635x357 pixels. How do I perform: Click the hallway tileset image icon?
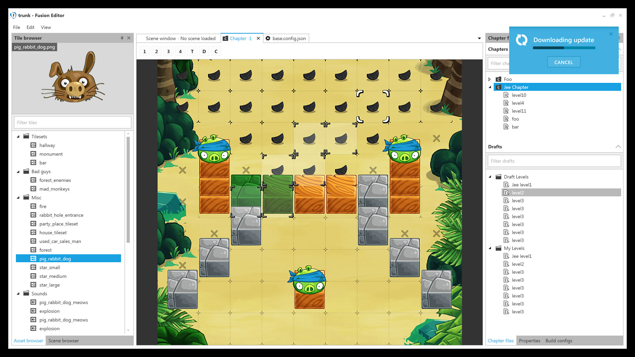tap(33, 145)
